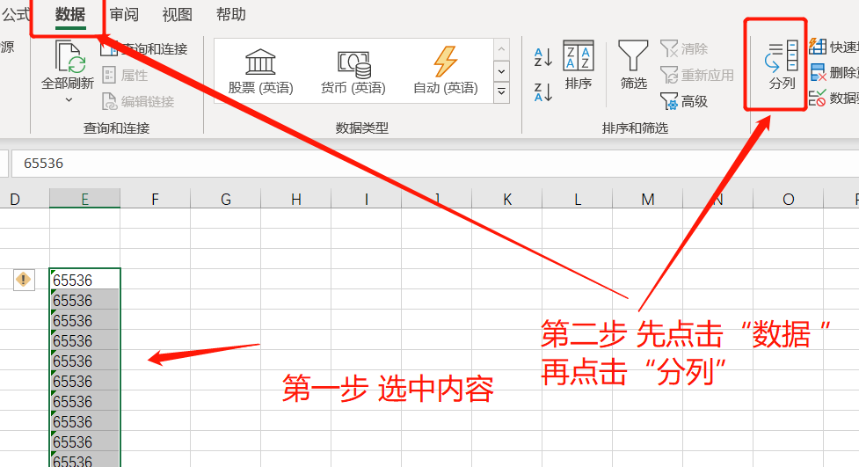Viewport: 859px width, 467px height.
Task: Switch to the 视图 view tab
Action: (x=177, y=14)
